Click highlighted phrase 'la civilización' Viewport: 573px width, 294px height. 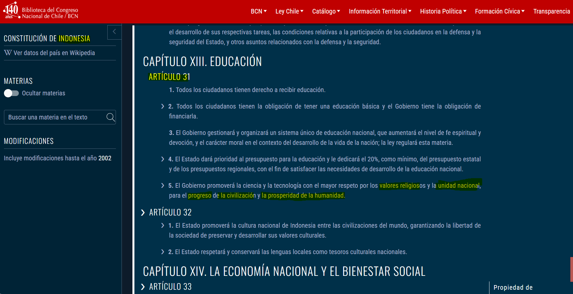point(238,195)
